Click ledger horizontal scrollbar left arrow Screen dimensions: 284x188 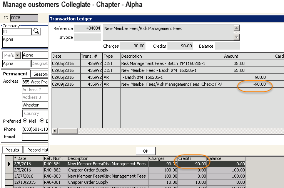point(55,131)
